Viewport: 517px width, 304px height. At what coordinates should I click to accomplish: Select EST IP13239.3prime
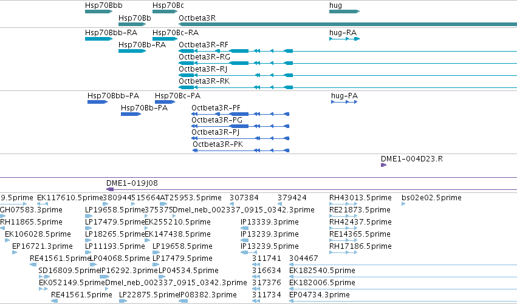(270, 234)
